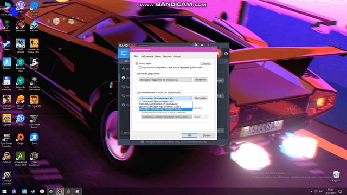The width and height of the screenshot is (347, 195).
Task: Open Bandicam Home section in sidebar
Action: (x=123, y=69)
